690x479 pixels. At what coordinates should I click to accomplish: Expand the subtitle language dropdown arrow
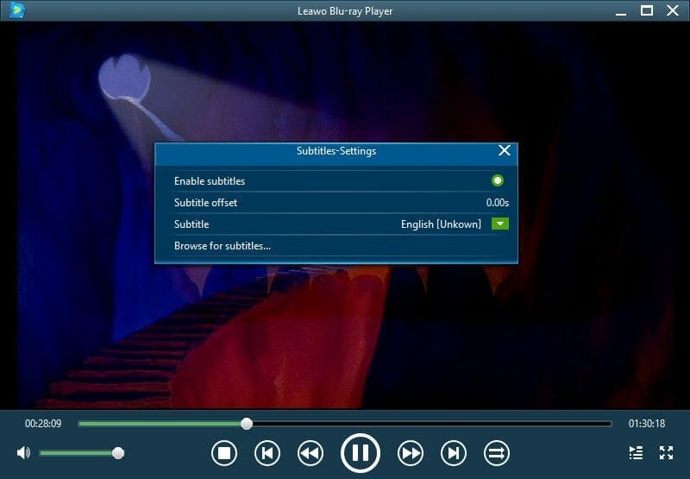tap(499, 224)
